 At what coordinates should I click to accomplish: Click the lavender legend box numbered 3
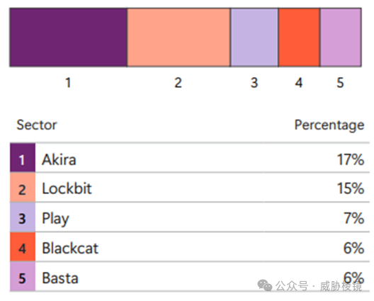[x=23, y=217]
